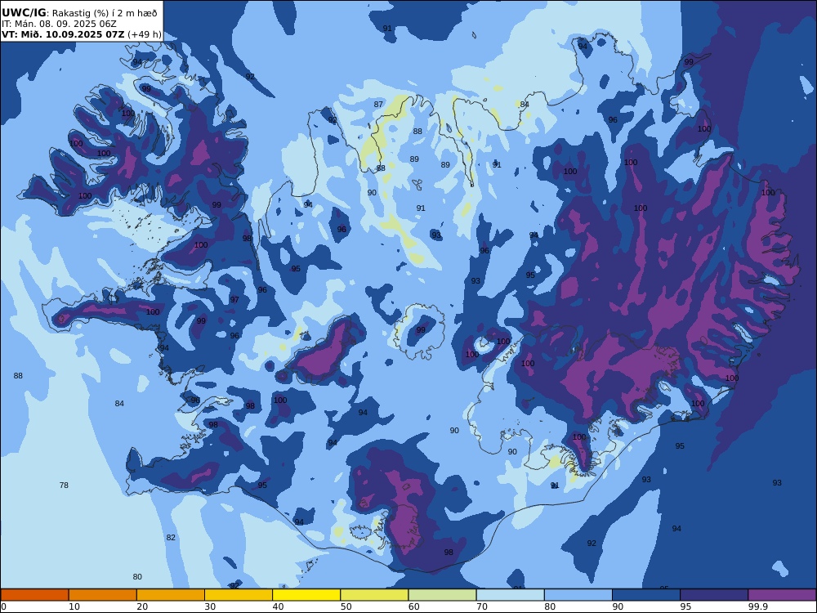Click the dark orange 0–10 legend swatch
Screen dimensions: 817x613
(x=34, y=595)
